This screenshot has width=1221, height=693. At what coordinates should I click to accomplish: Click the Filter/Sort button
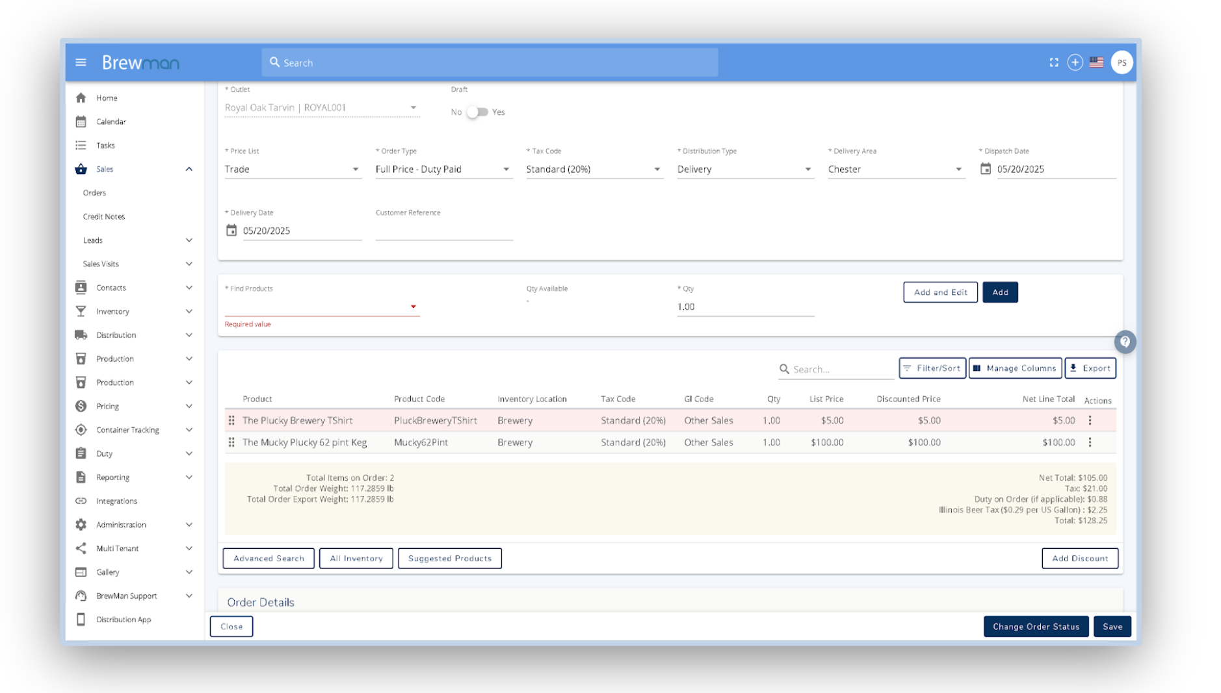pos(932,368)
